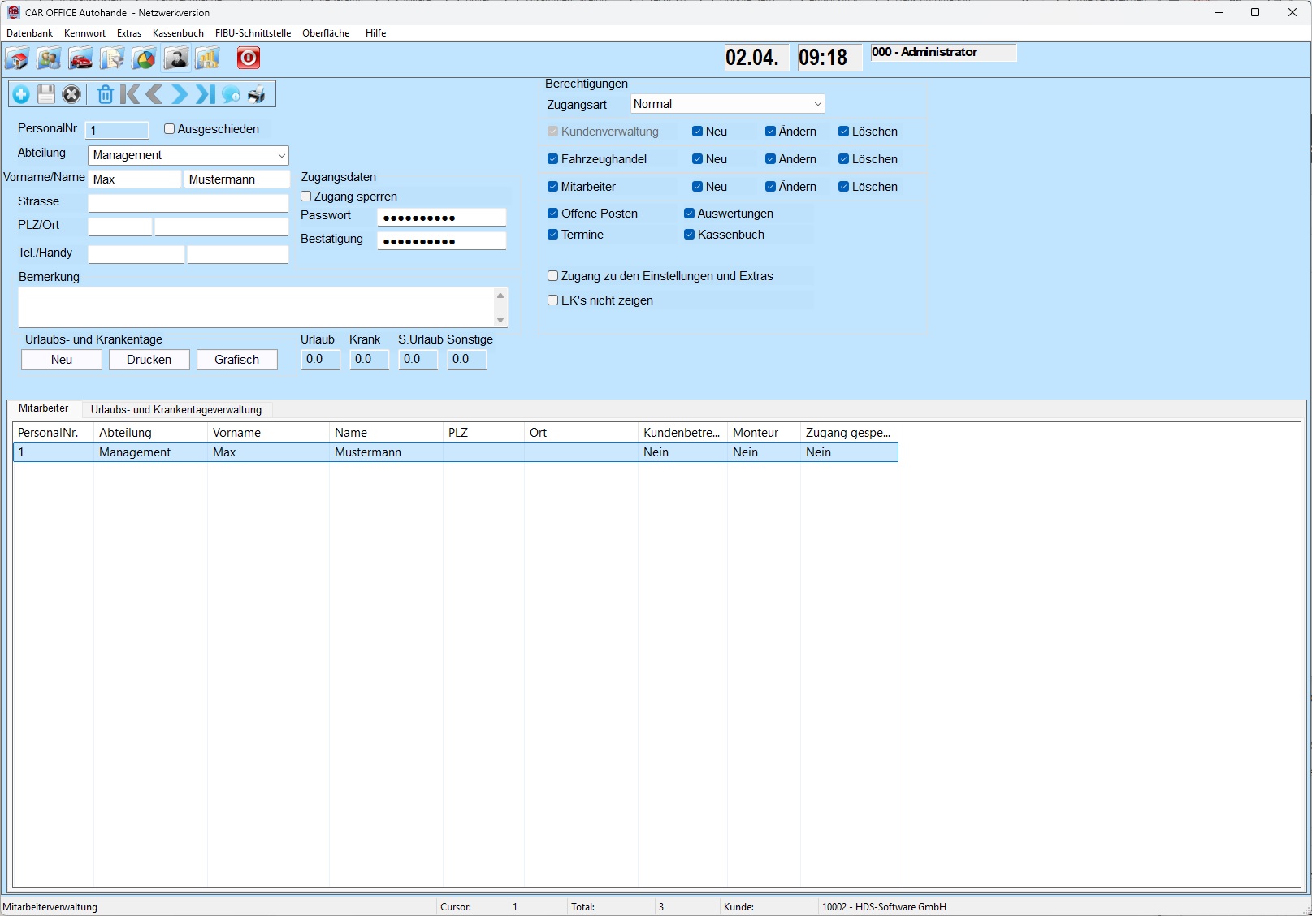Check the Ausgeschieden checkbox

[x=170, y=129]
